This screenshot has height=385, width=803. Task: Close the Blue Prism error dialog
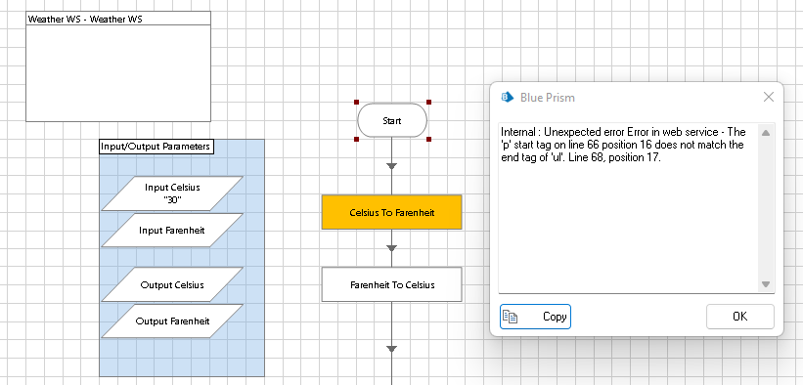(768, 97)
